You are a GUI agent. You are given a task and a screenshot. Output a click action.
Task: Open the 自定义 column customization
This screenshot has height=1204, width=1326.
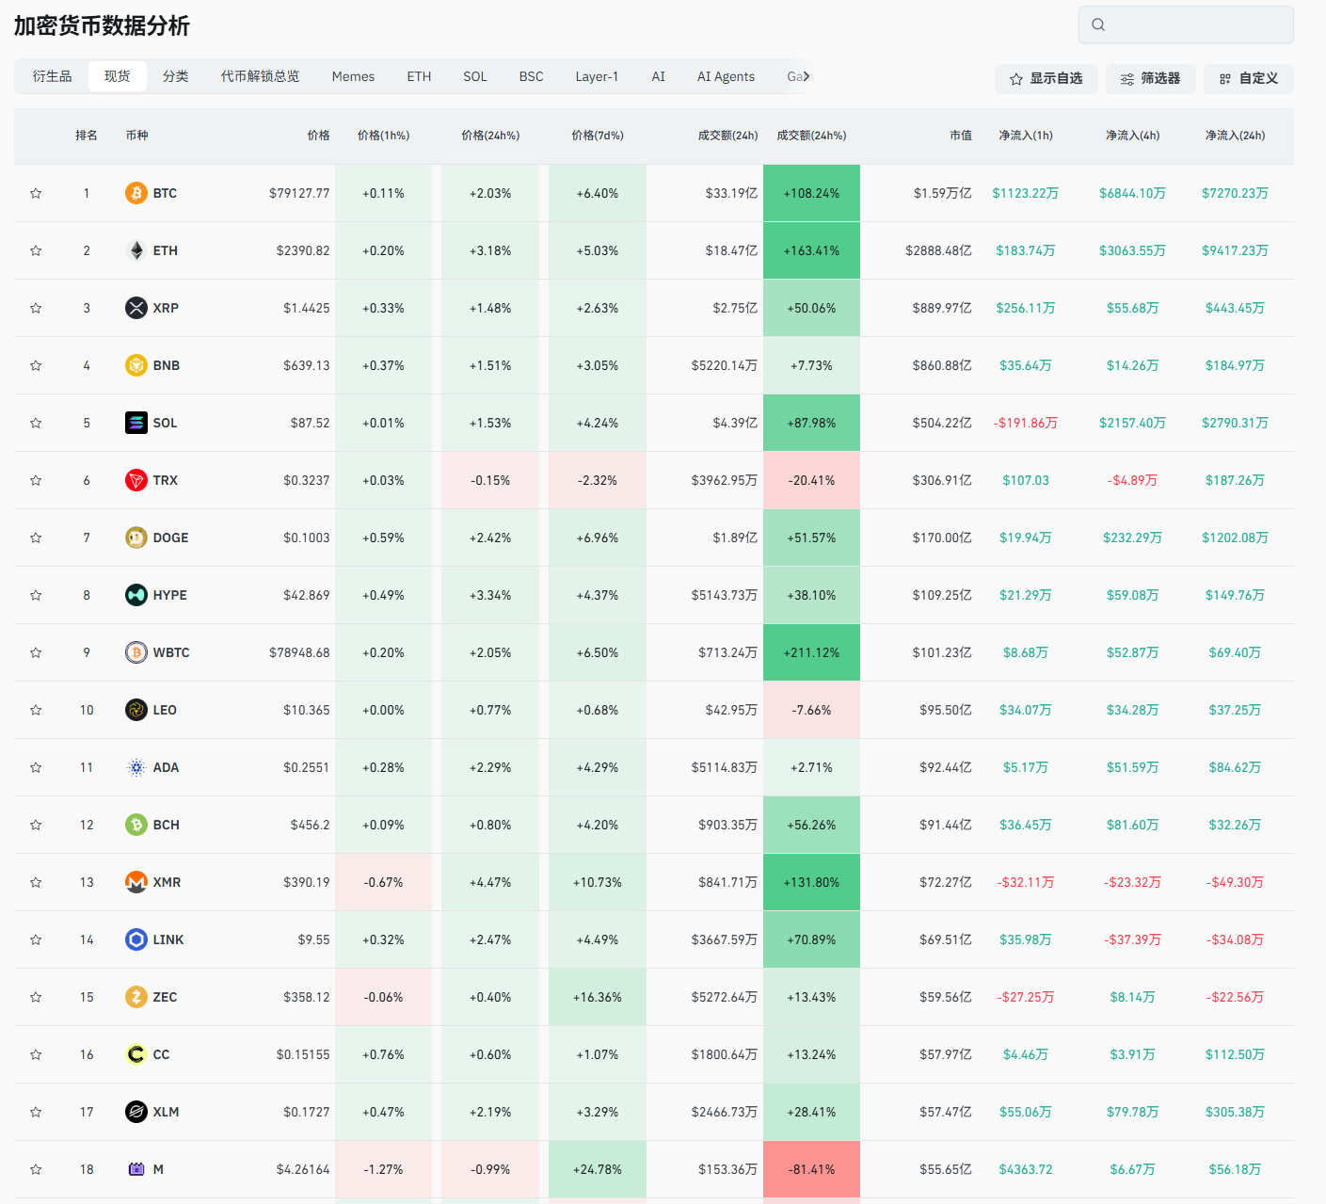(x=1248, y=79)
